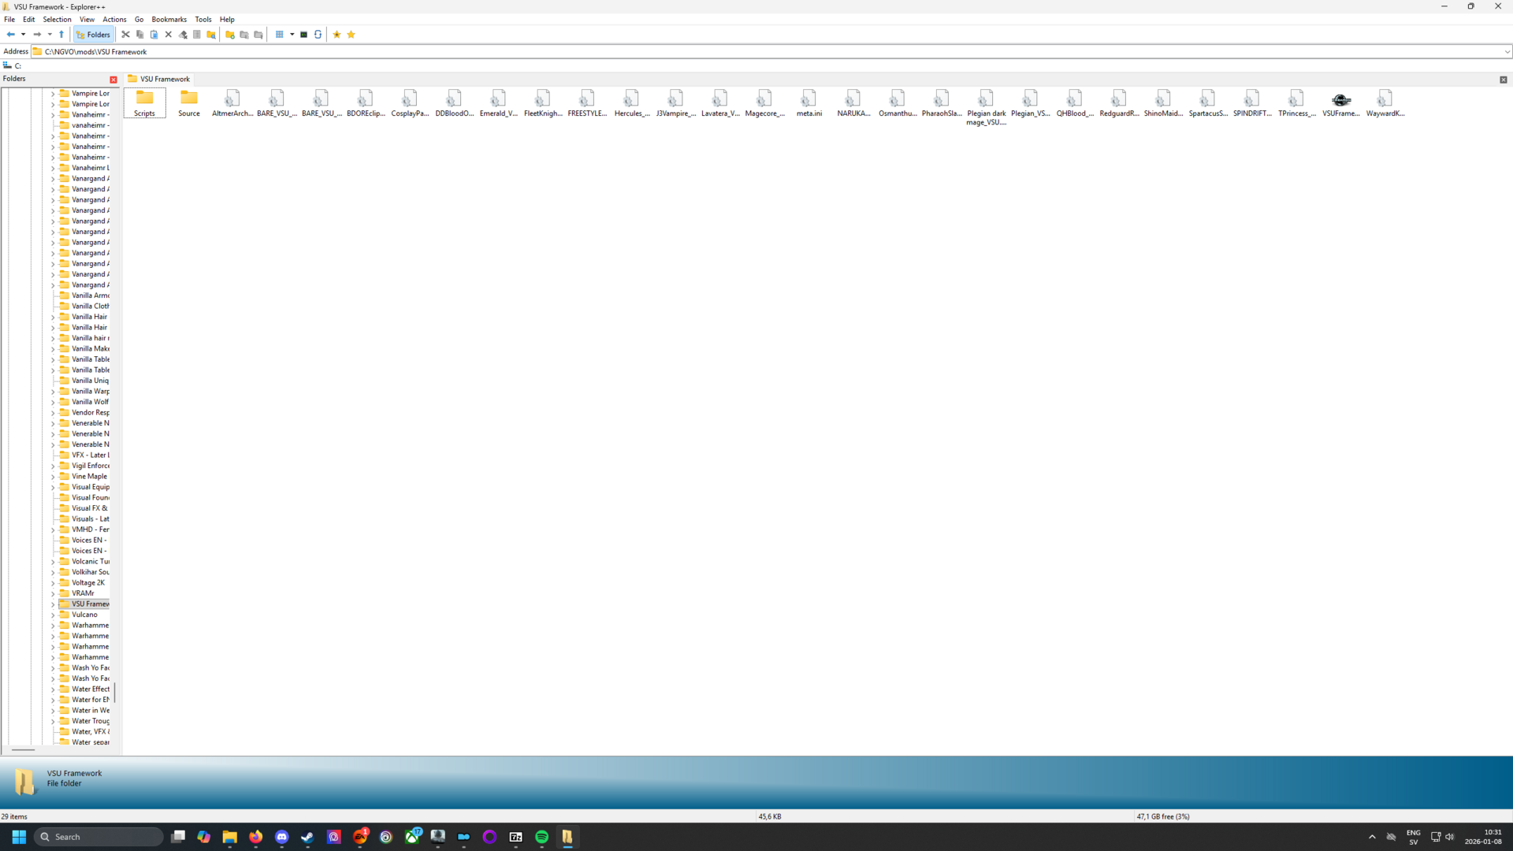The height and width of the screenshot is (851, 1513).
Task: Click the Copy To folder icon
Action: (244, 35)
